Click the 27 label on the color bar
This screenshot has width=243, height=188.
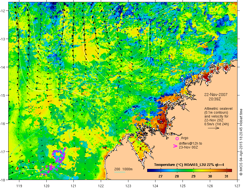[160, 176]
